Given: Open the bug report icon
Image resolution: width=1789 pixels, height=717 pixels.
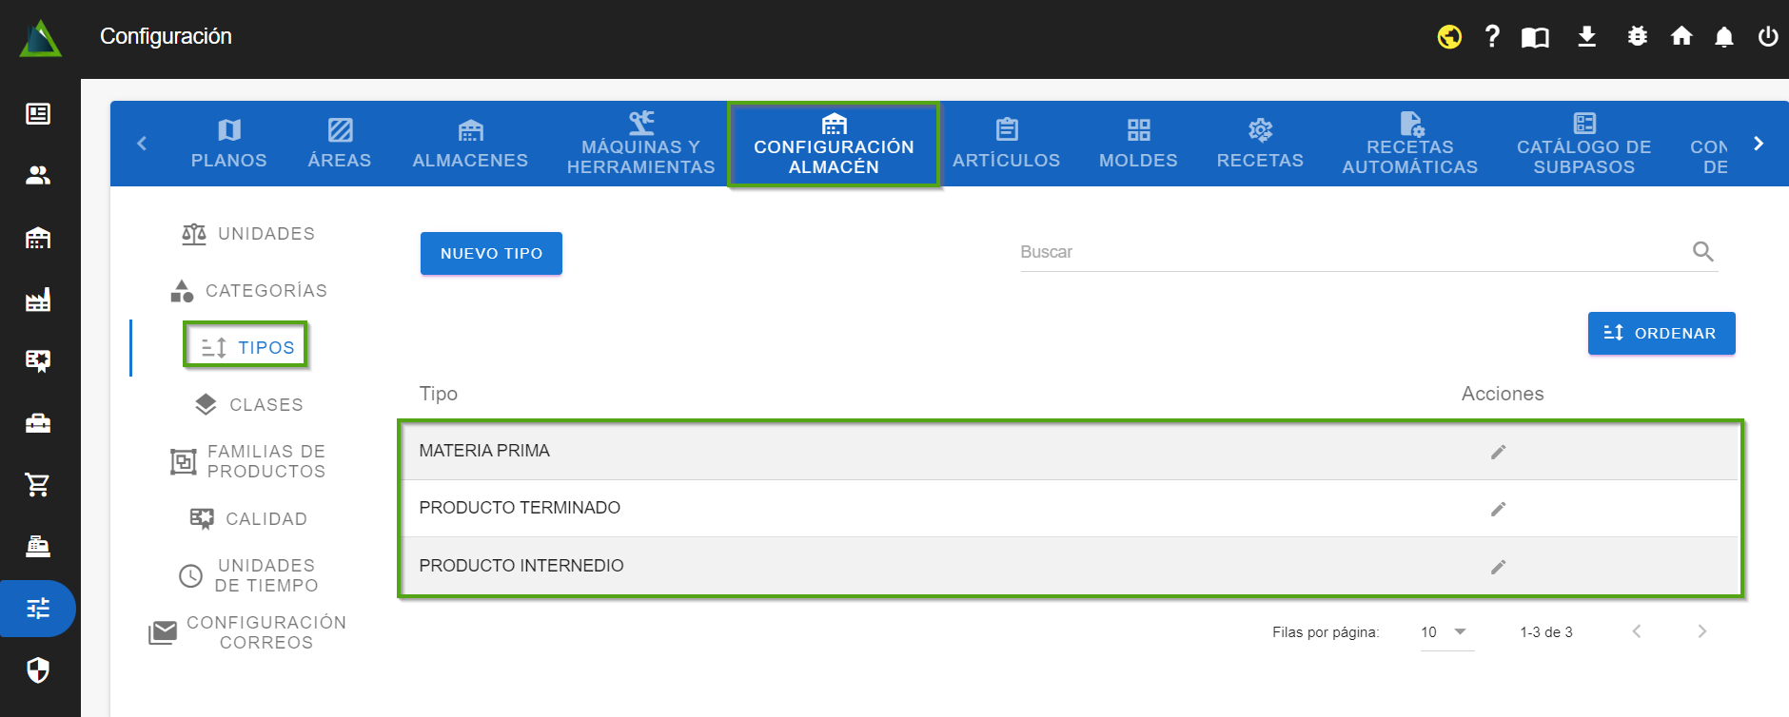Looking at the screenshot, I should point(1637,37).
